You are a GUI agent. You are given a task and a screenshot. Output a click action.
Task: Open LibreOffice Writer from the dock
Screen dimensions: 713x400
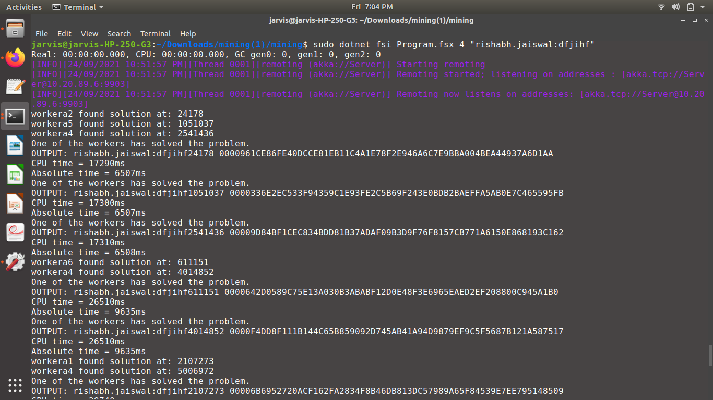(x=15, y=145)
